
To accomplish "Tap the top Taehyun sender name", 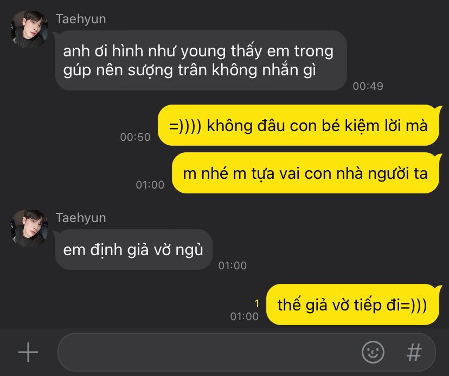I will coord(81,19).
